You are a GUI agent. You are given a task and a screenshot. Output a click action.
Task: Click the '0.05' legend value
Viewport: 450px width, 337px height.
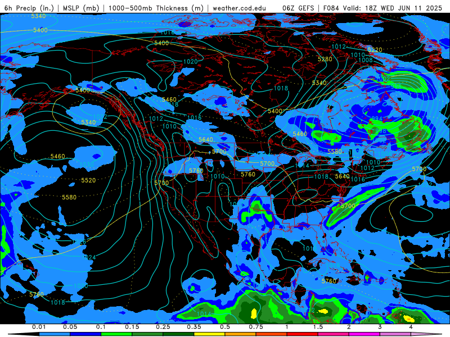click(70, 327)
